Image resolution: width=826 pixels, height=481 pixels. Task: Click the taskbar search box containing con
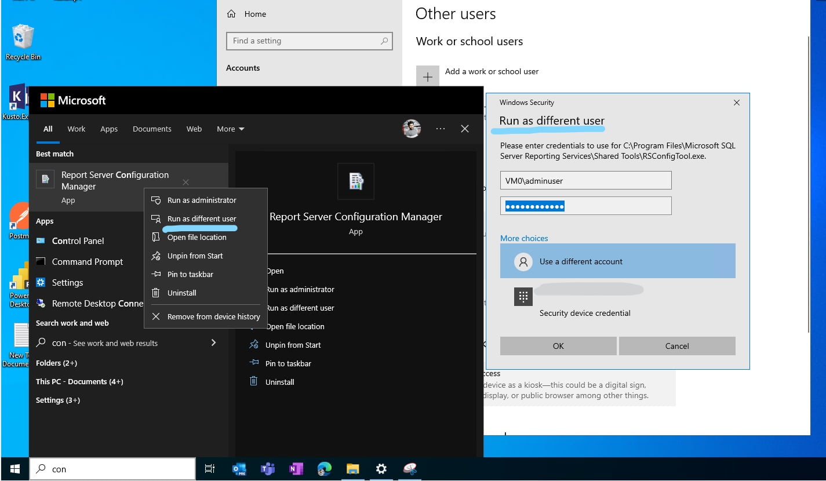click(112, 469)
